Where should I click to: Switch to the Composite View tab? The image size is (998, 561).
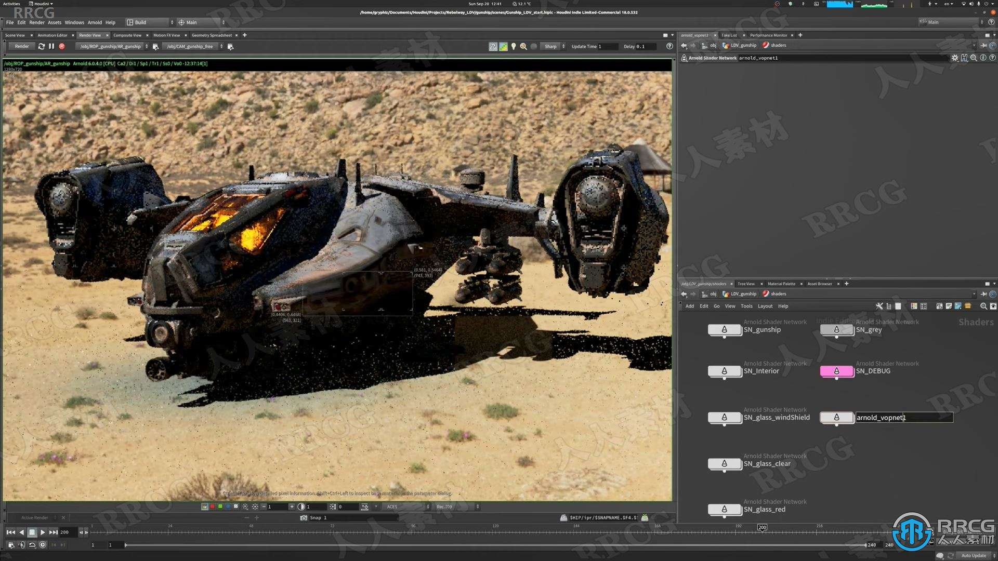point(127,35)
